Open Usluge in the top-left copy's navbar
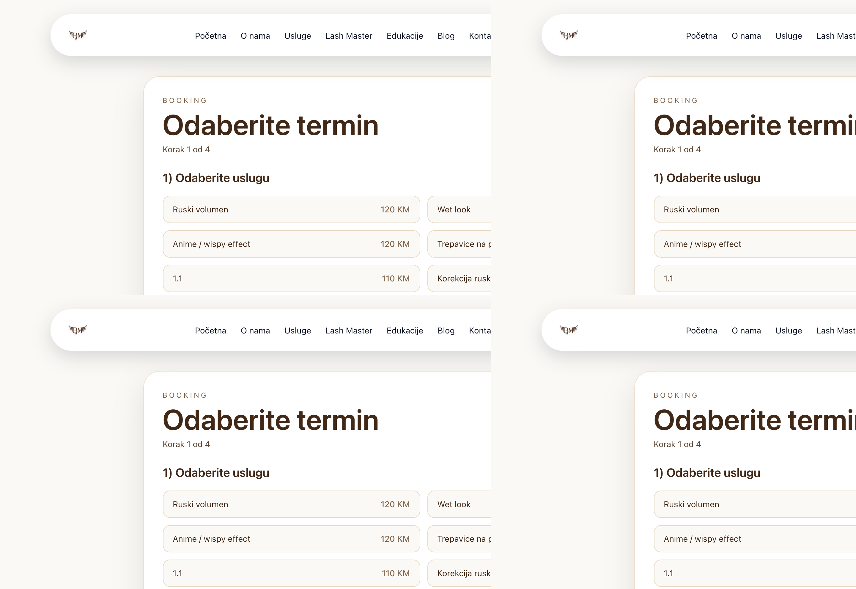Viewport: 856px width, 589px height. (298, 36)
